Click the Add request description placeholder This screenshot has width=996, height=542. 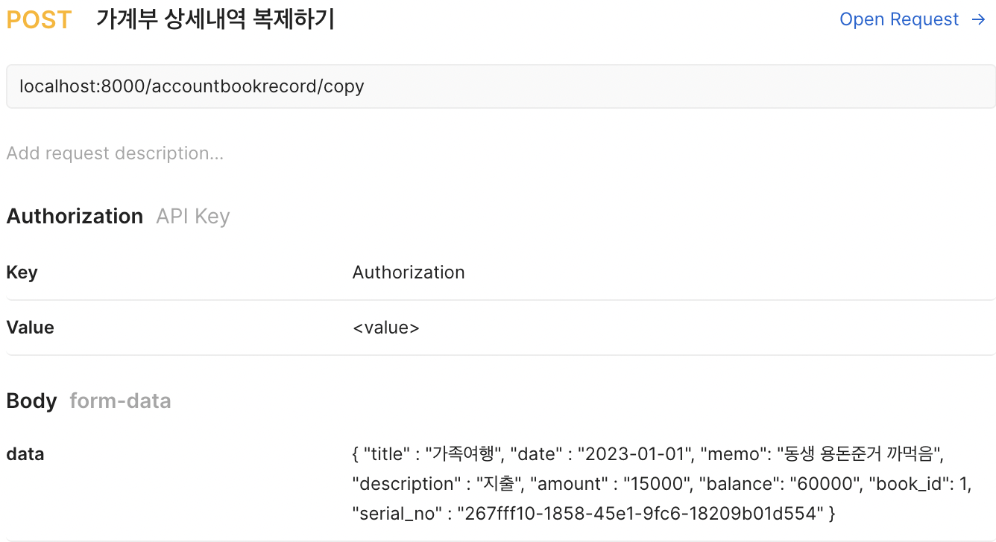(x=115, y=153)
